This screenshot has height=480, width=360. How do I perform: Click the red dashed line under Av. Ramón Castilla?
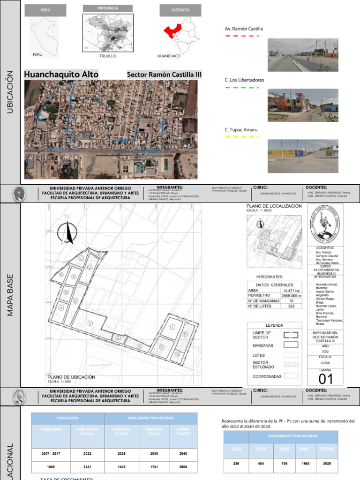click(242, 36)
